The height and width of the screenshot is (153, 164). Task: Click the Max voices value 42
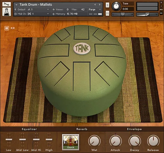(x=83, y=9)
